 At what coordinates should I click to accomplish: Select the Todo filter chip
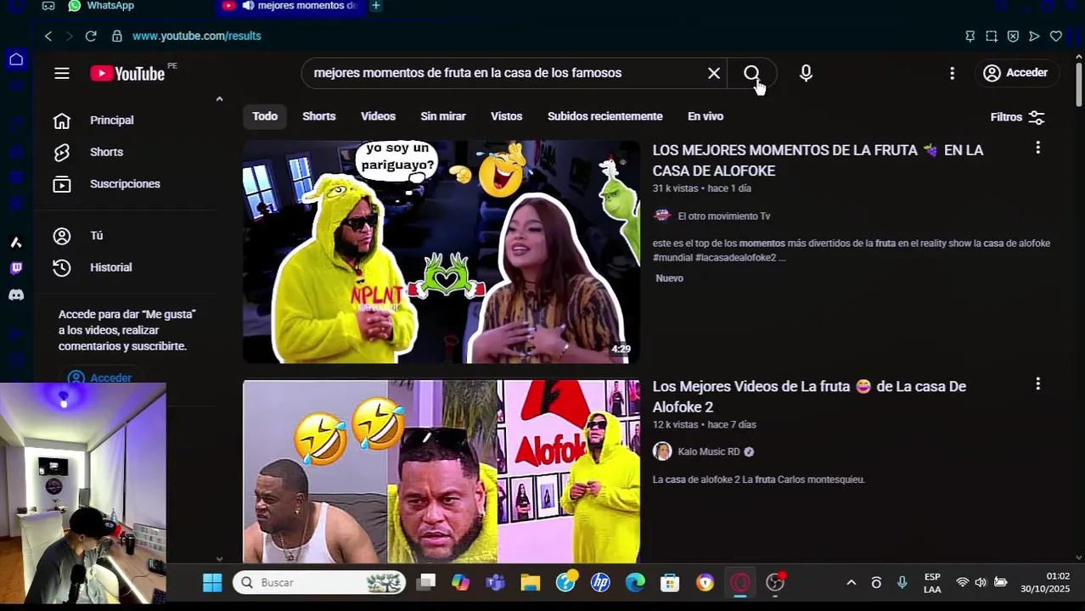click(x=265, y=116)
